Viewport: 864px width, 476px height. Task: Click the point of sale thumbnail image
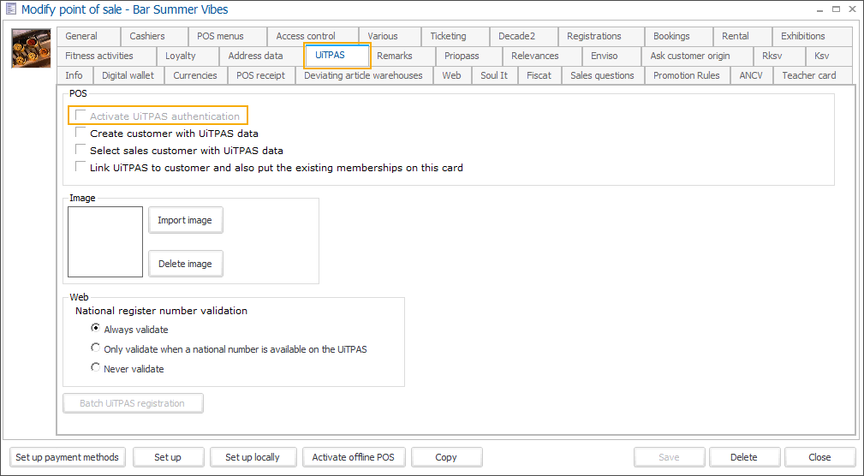pos(30,48)
